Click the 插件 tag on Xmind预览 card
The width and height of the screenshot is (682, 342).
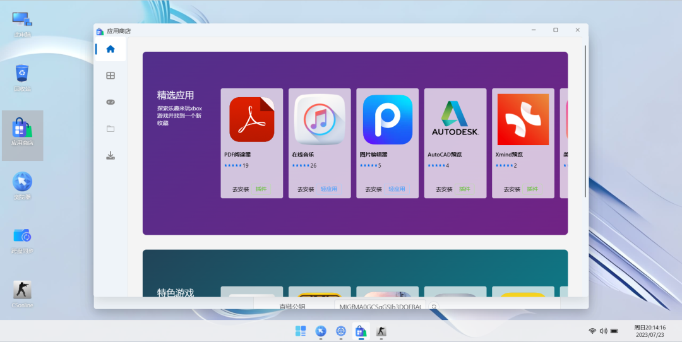tap(533, 189)
